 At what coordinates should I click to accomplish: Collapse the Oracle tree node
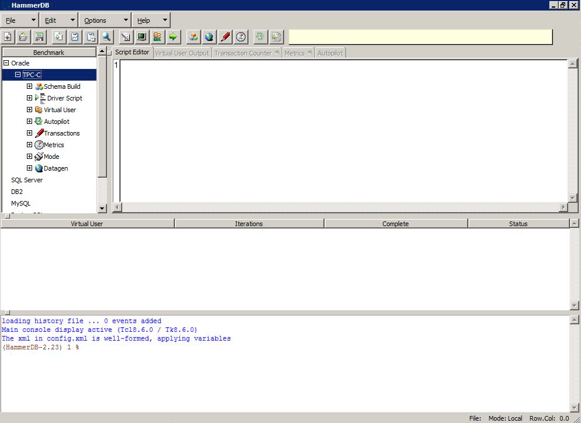[x=6, y=63]
